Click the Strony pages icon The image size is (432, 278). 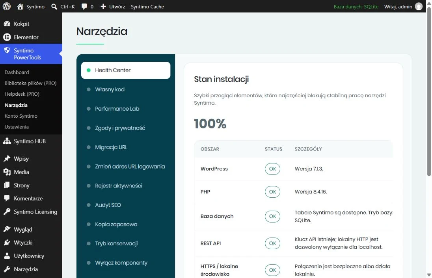[7, 185]
